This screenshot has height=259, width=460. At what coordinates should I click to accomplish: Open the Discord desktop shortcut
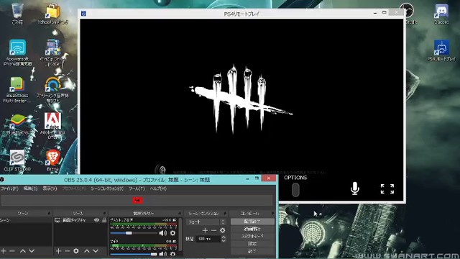pos(441,14)
